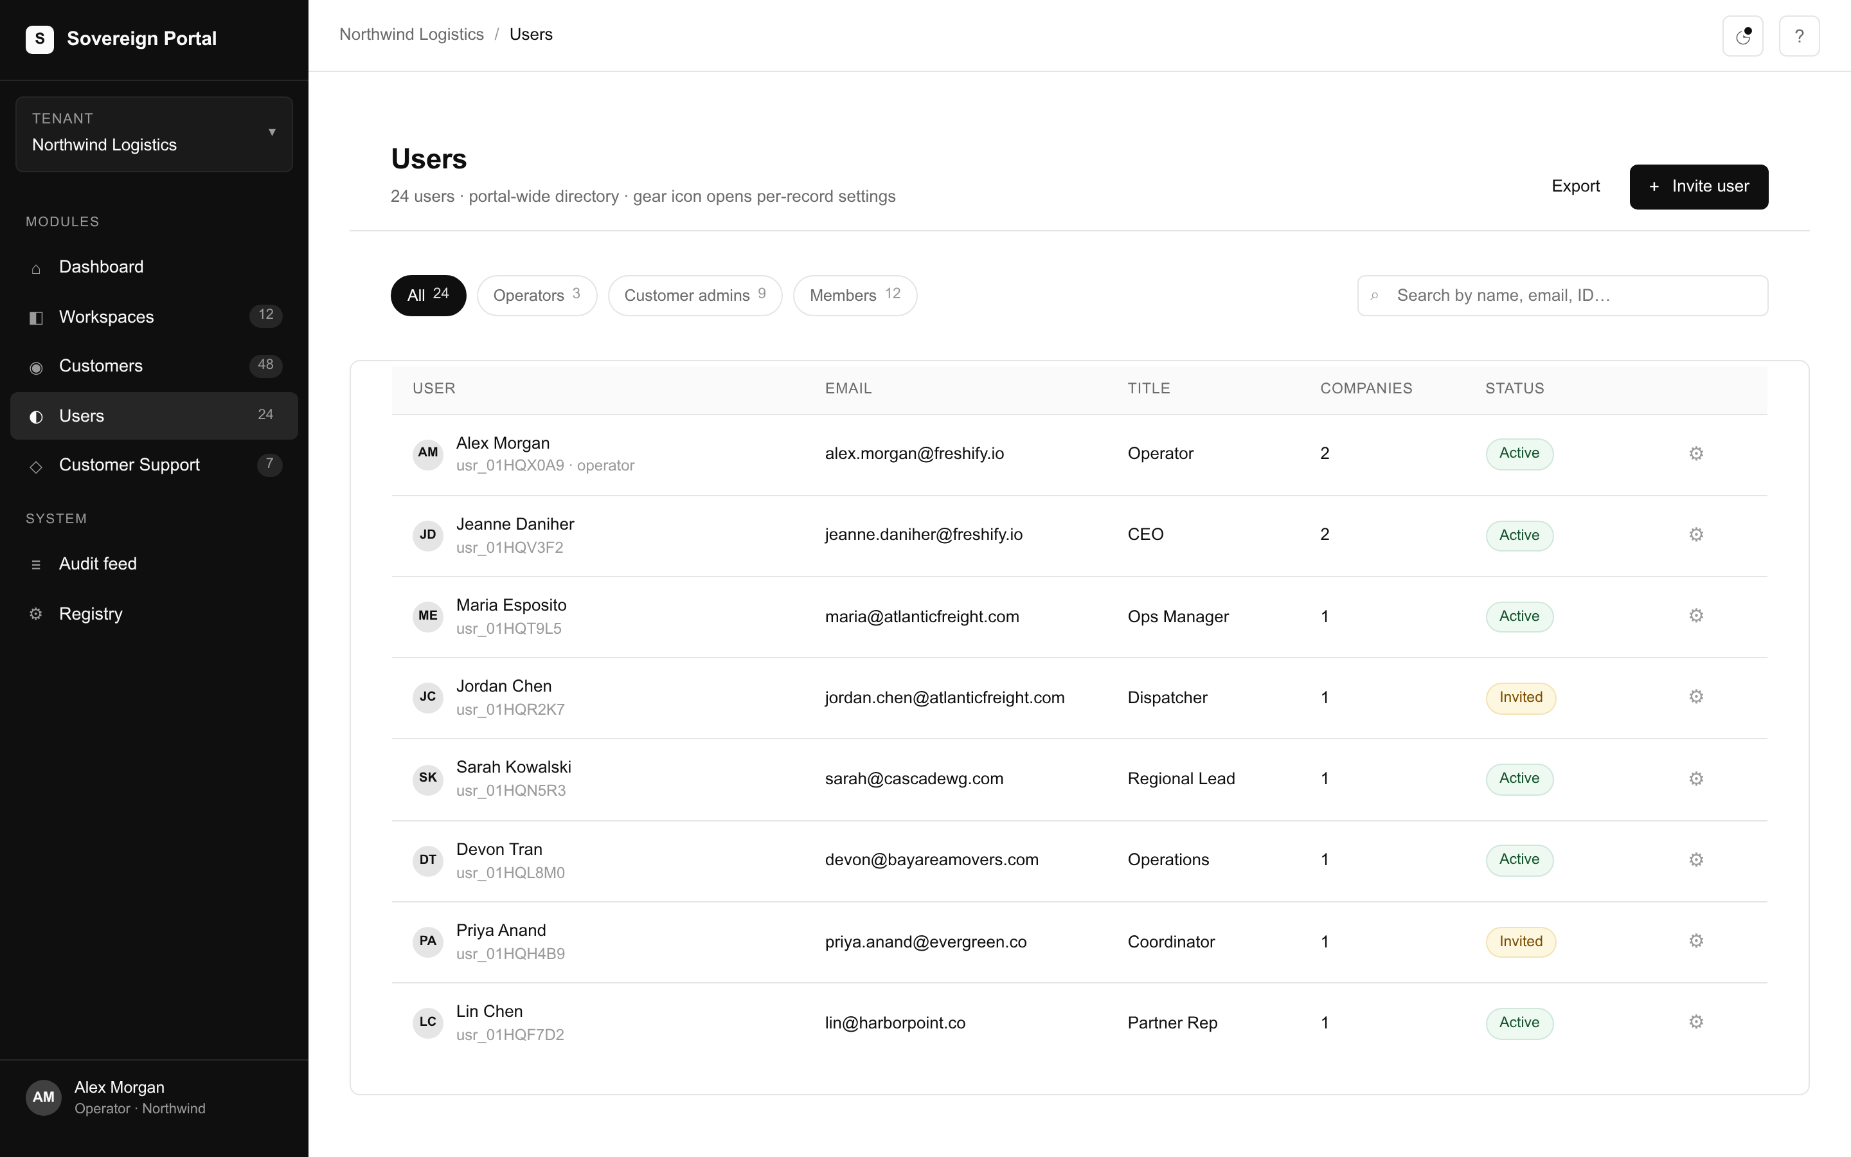
Task: Open Customer Support module
Action: point(154,465)
